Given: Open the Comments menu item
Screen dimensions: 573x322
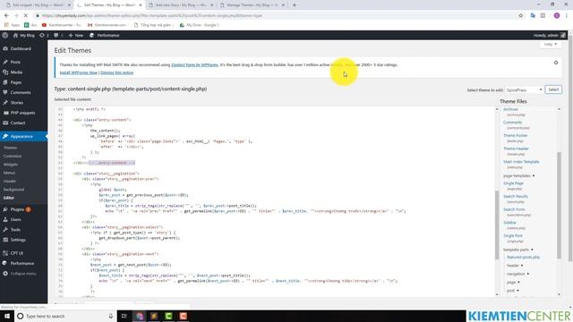Looking at the screenshot, I should 21,93.
